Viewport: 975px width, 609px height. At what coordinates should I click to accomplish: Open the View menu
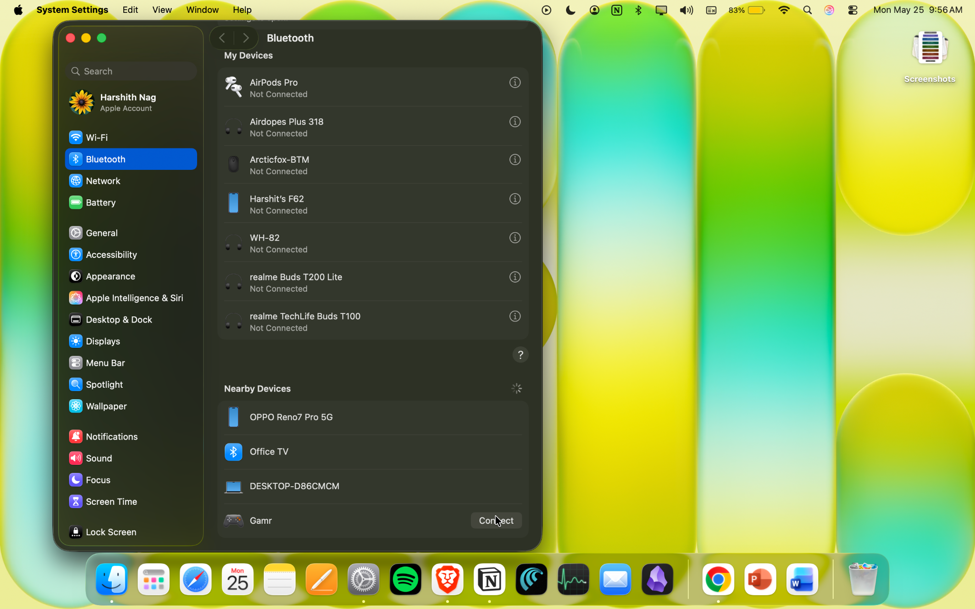[162, 10]
